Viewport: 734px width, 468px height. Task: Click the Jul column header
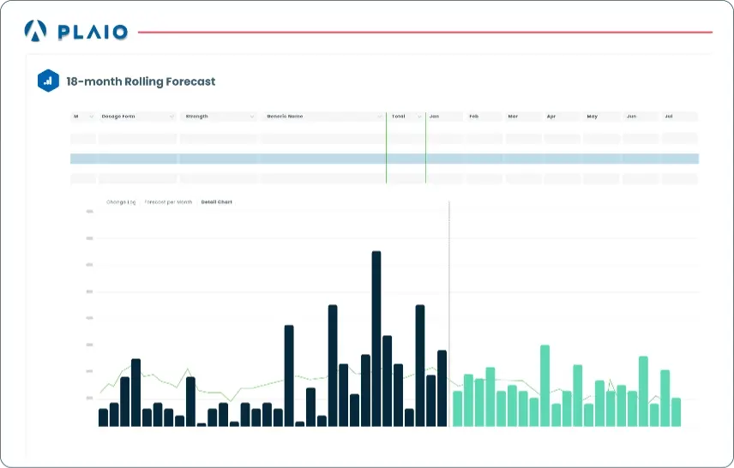(680, 117)
